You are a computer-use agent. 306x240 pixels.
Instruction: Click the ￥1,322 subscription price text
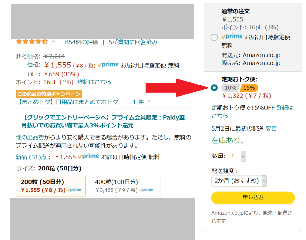click(247, 96)
